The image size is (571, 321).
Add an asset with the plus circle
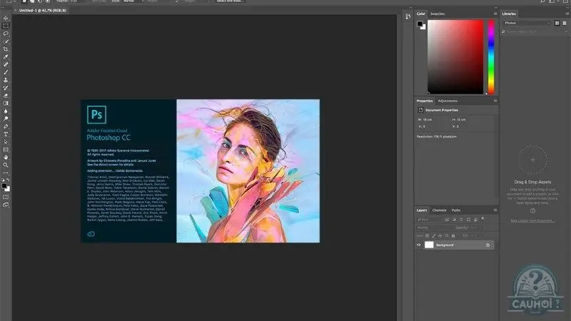click(532, 159)
